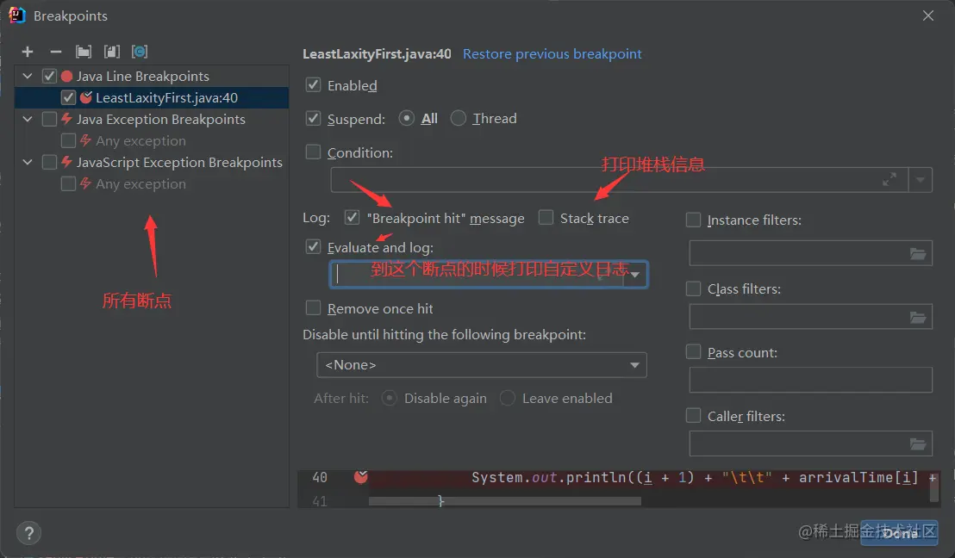Image resolution: width=955 pixels, height=558 pixels.
Task: Select LeastLaxityFirst.java:40 in the tree
Action: pos(152,97)
